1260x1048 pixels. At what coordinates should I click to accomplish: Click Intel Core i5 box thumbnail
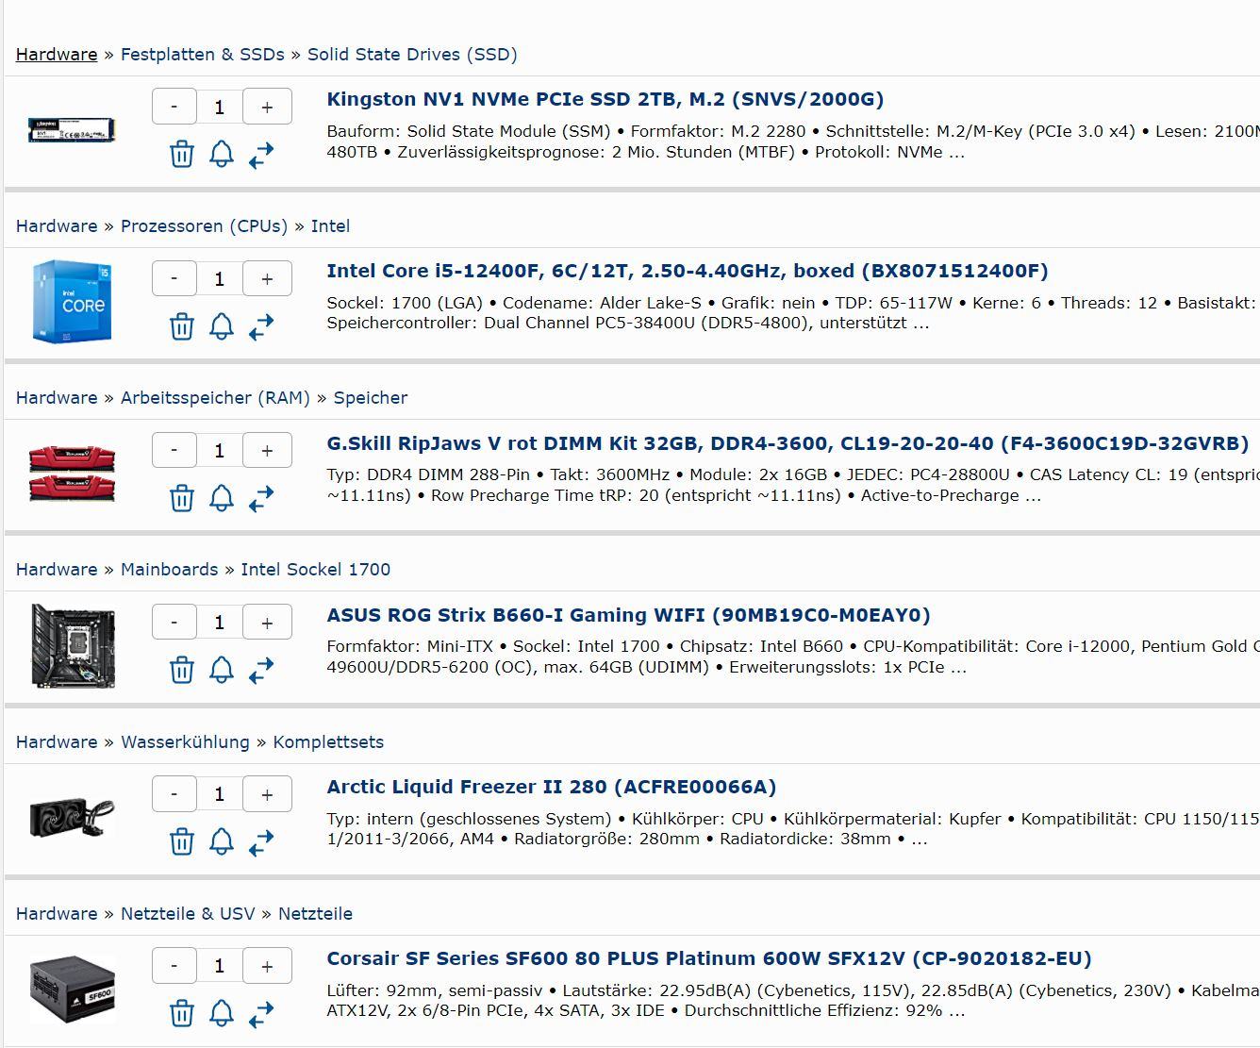point(73,301)
